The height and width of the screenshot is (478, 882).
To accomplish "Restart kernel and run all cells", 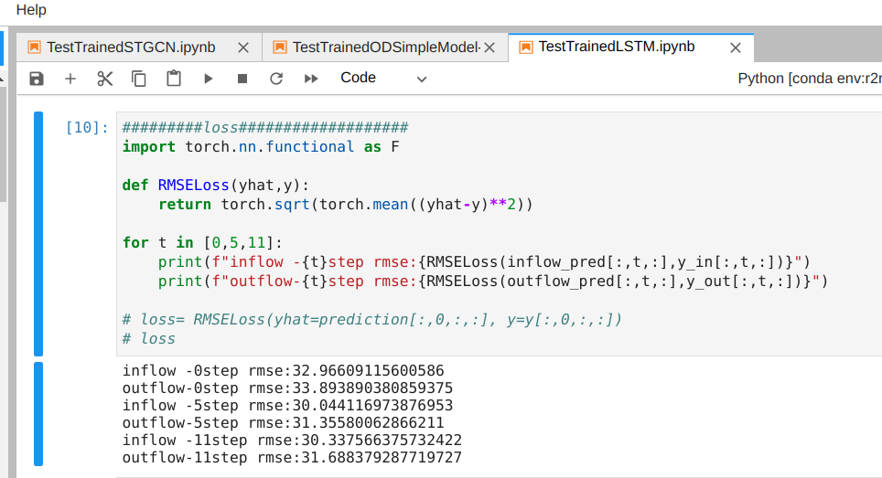I will (x=311, y=79).
